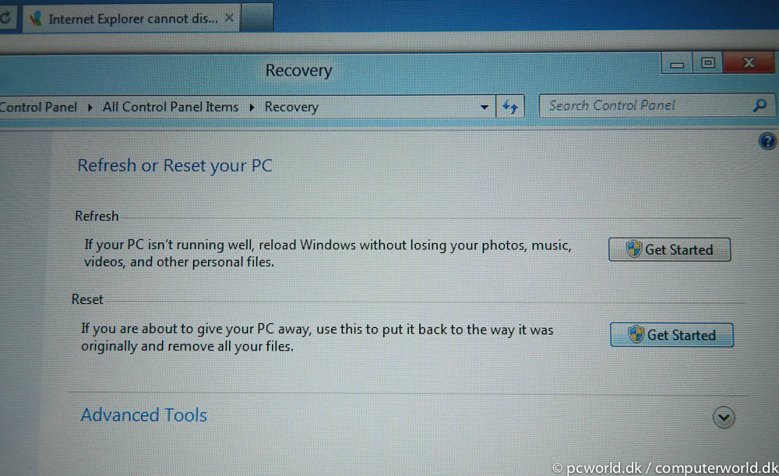Open the Advanced Tools heading link
The image size is (779, 476).
tap(144, 415)
